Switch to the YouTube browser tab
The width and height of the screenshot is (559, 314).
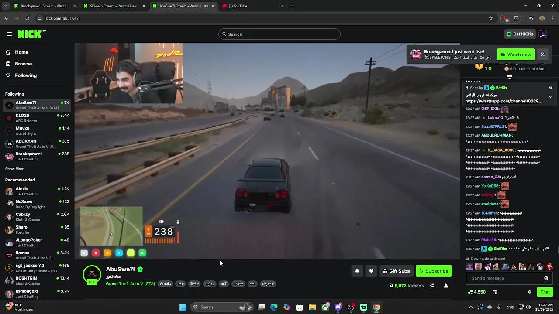pos(252,6)
